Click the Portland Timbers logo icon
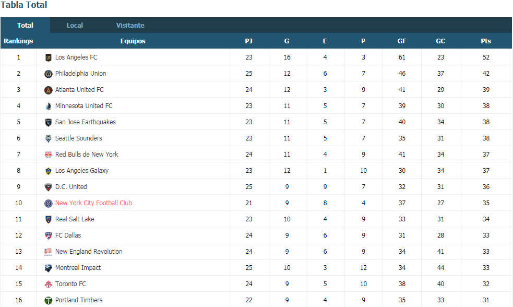Image resolution: width=513 pixels, height=307 pixels. pos(49,300)
